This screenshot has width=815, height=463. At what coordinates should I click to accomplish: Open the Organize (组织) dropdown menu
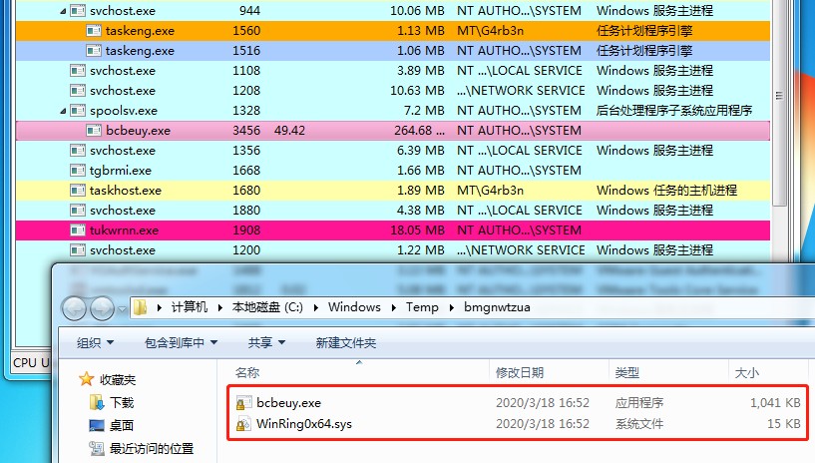tap(95, 342)
